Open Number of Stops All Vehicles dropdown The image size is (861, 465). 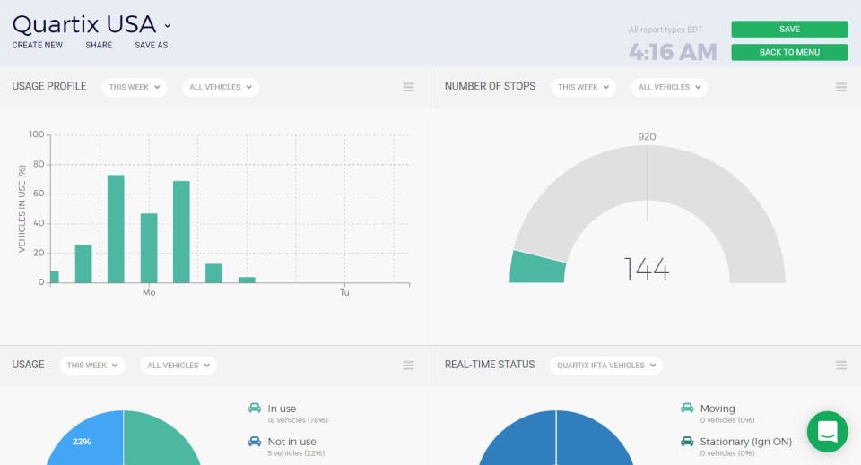pos(669,87)
